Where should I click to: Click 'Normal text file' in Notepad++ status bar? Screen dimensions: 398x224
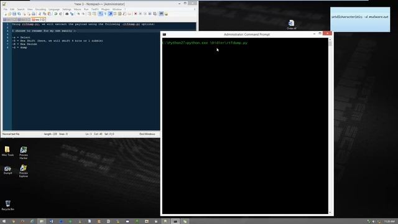coord(11,134)
